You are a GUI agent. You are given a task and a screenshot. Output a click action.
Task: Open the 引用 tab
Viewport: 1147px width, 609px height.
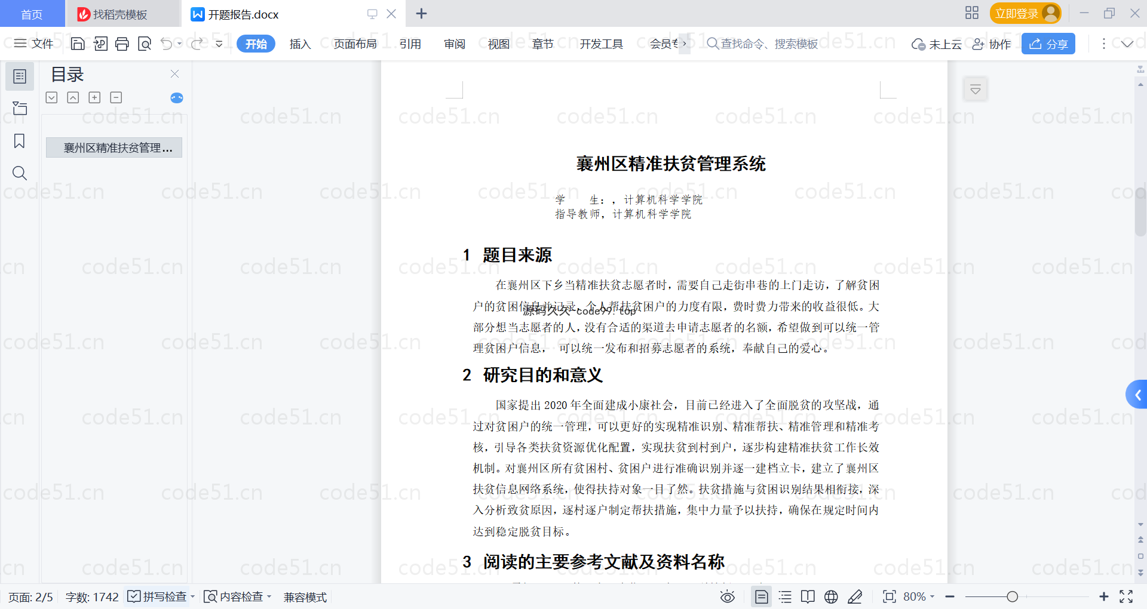(410, 44)
